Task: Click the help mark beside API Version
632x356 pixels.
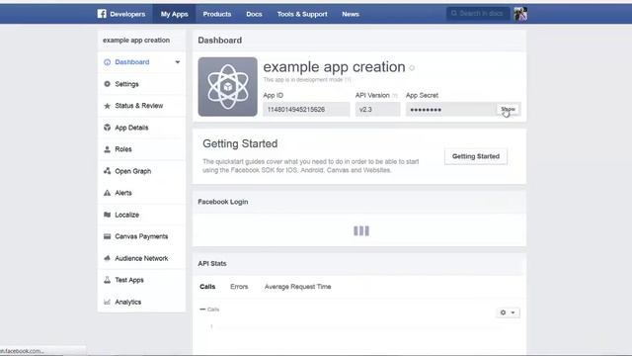Action: [x=395, y=96]
